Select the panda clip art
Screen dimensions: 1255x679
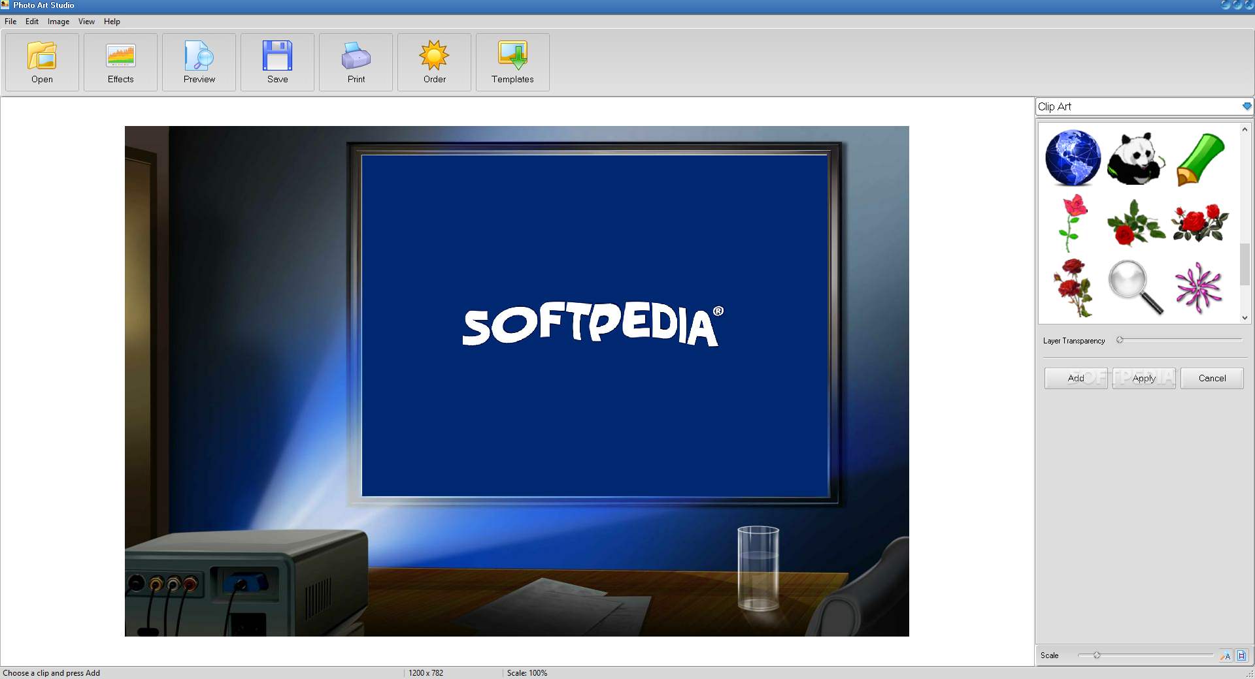(1136, 159)
